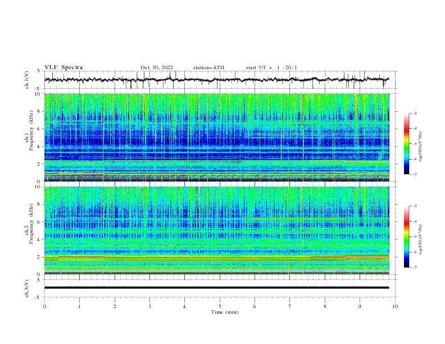
Task: Click the ch.1 spectrogram color bar
Action: point(406,144)
